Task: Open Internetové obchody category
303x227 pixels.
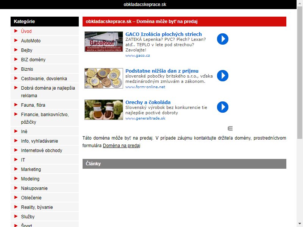Action: [42, 150]
